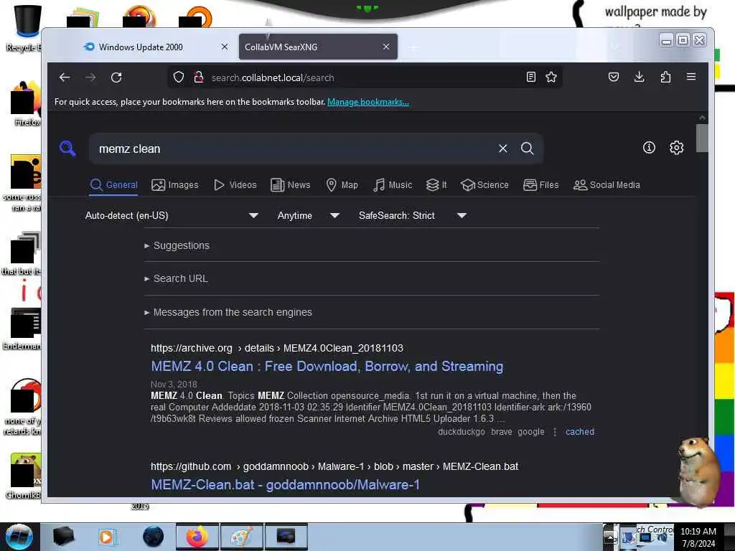Screen dimensions: 735x551
Task: Expand the Suggestions section
Action: (177, 245)
